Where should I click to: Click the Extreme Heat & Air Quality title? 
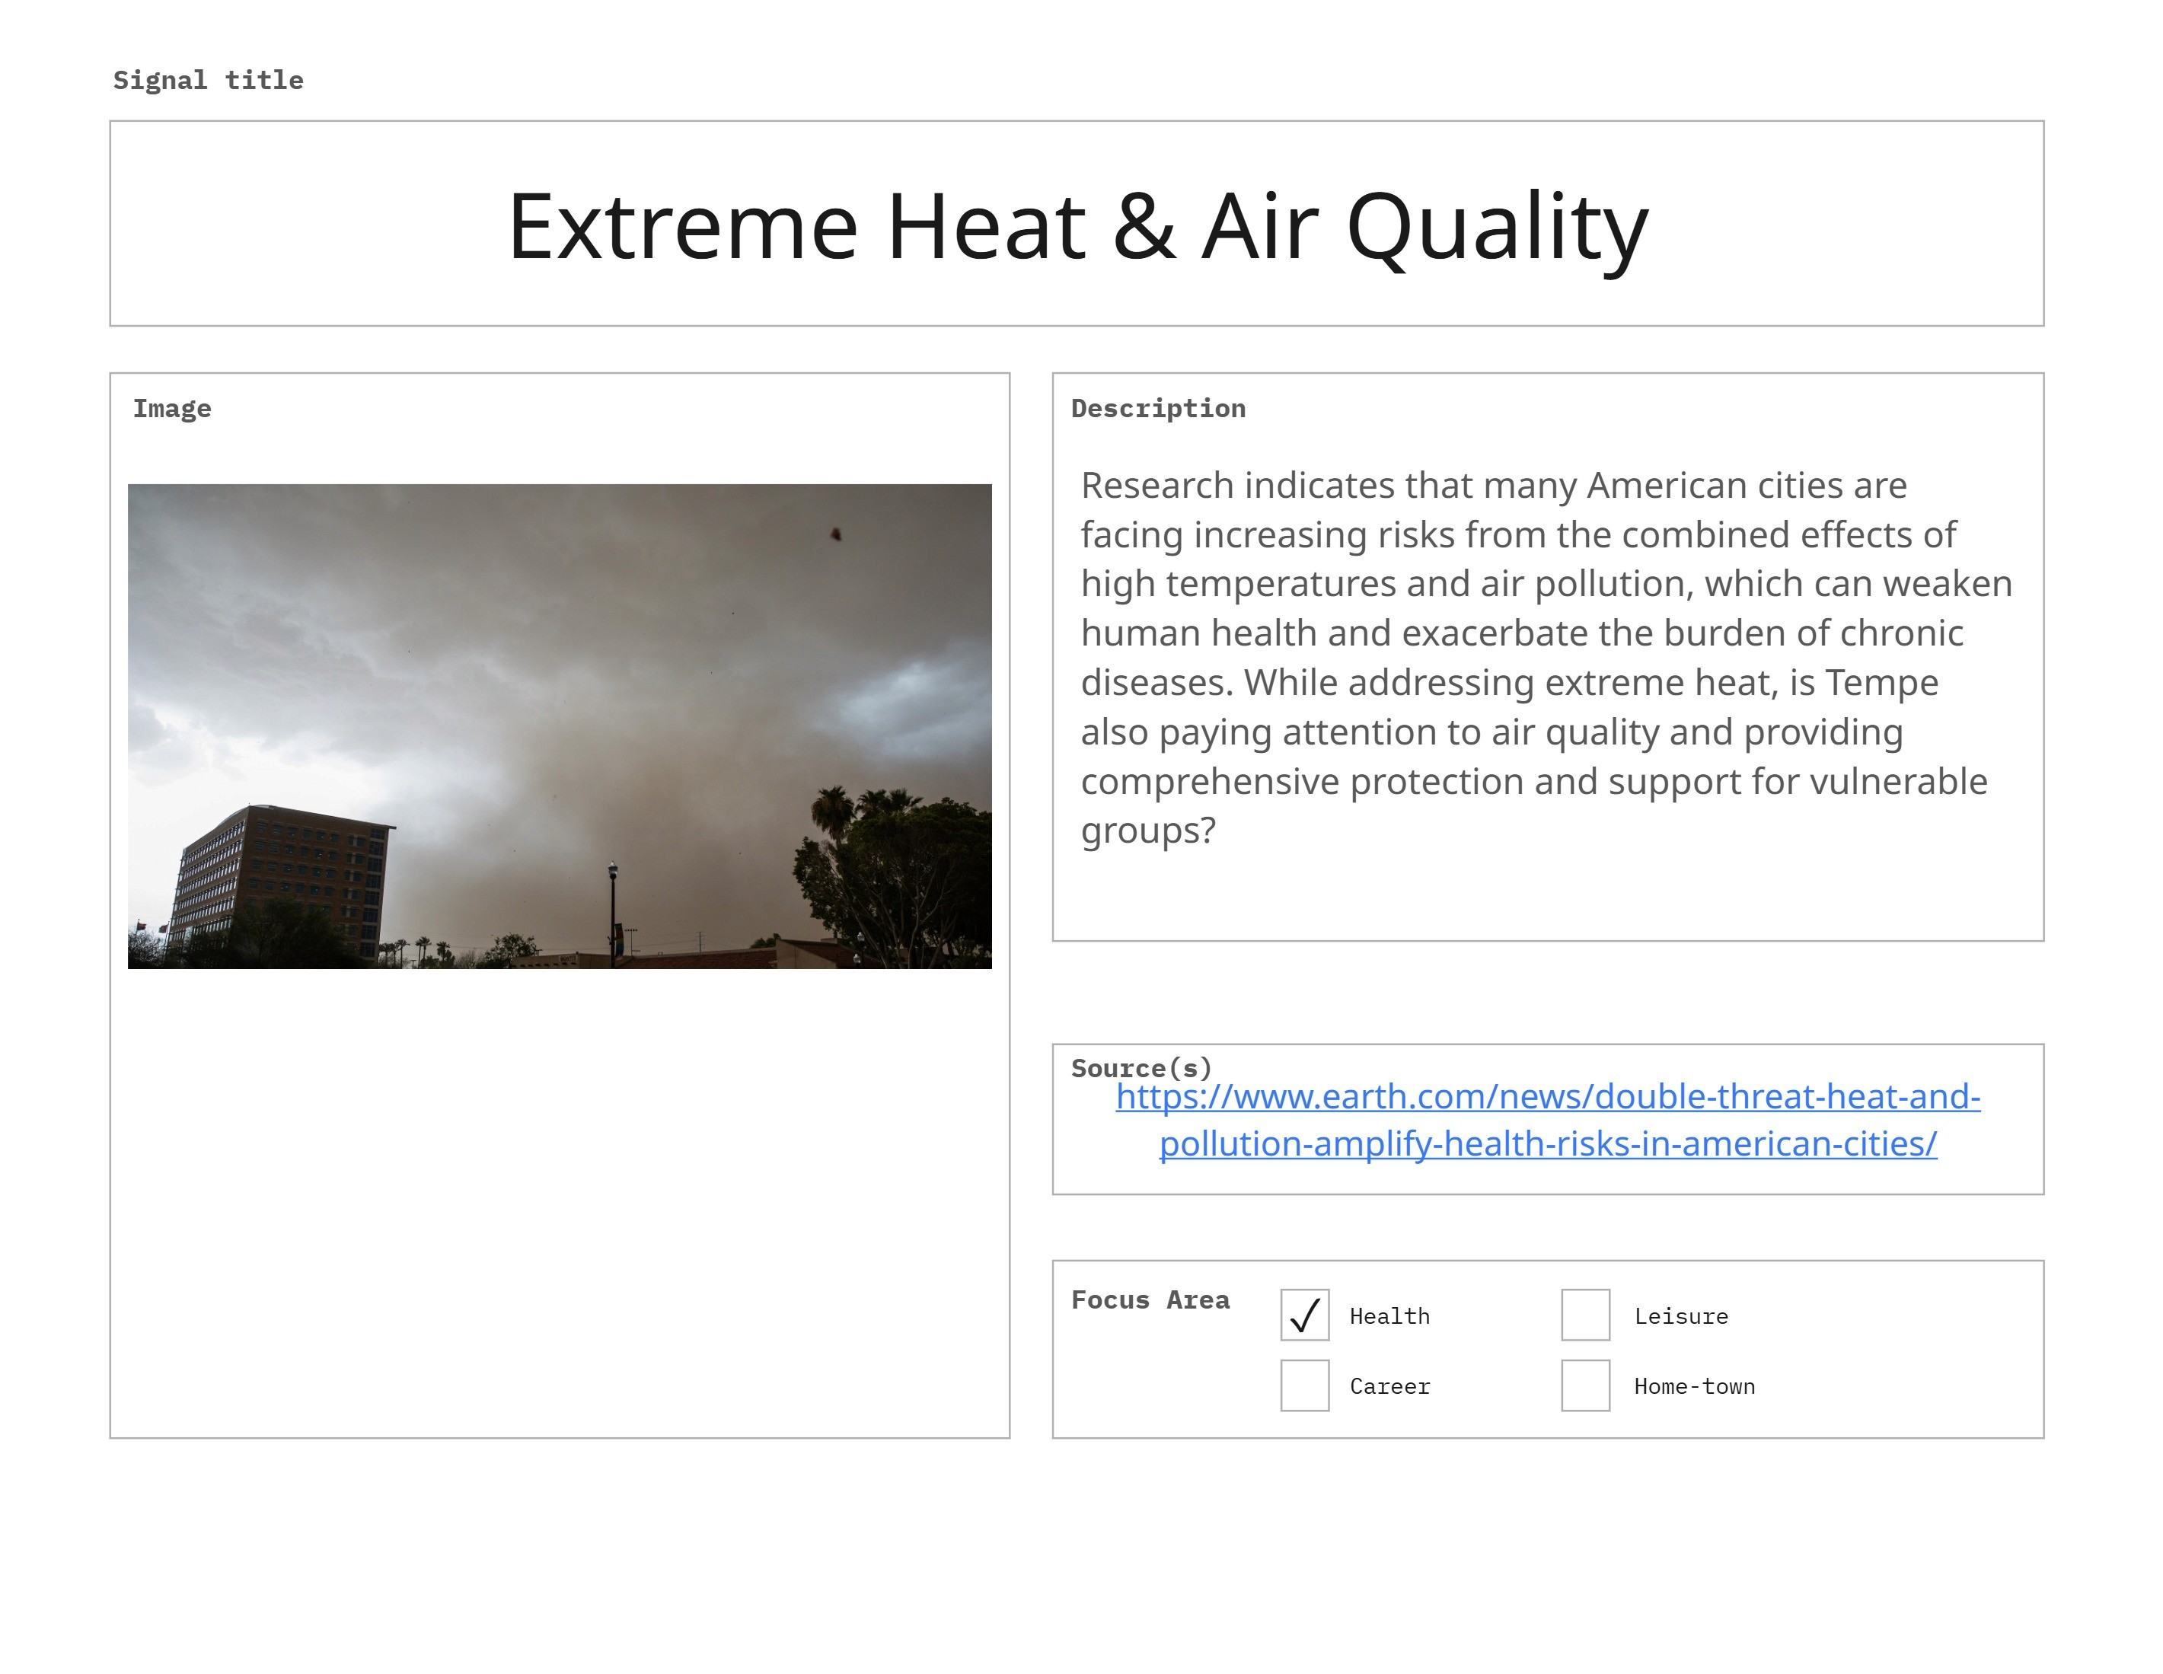pyautogui.click(x=1077, y=227)
